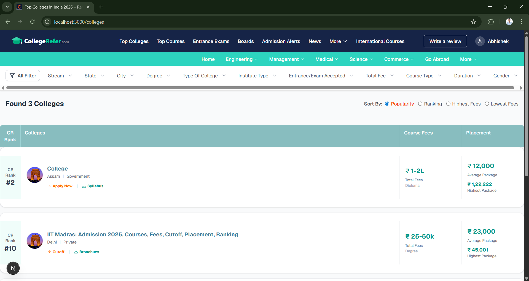Click the site information icon in address bar

[47, 22]
